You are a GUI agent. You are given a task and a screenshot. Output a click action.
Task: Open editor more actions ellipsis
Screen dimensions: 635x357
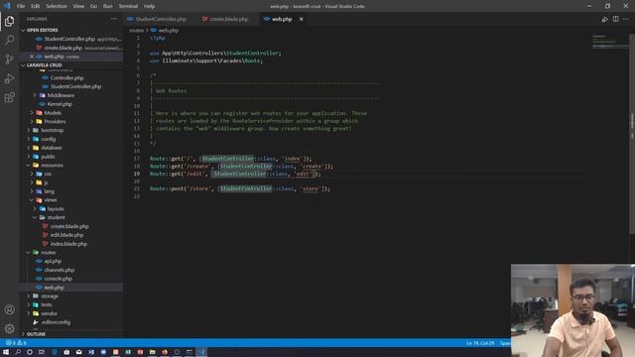click(x=626, y=19)
